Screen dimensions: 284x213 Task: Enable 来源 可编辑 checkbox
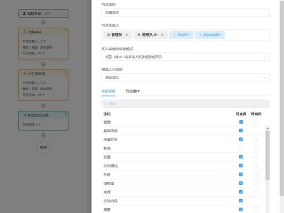click(256, 192)
